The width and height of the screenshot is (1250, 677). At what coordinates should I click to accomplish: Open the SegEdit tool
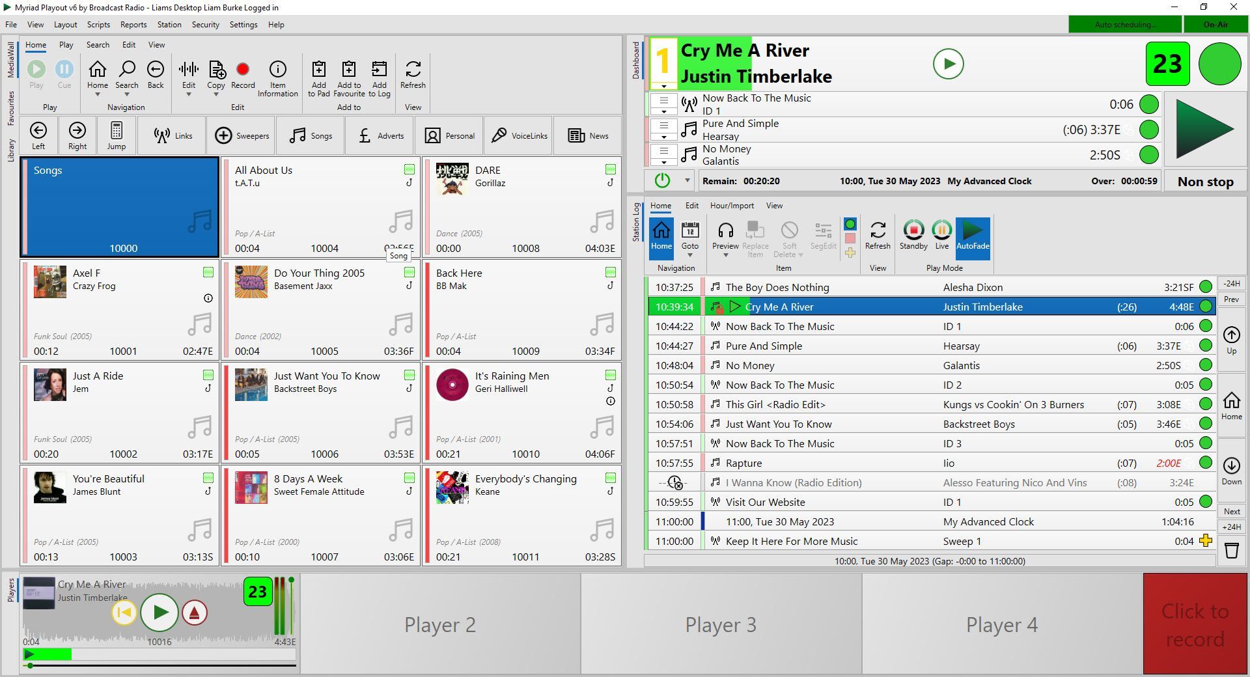pyautogui.click(x=823, y=237)
